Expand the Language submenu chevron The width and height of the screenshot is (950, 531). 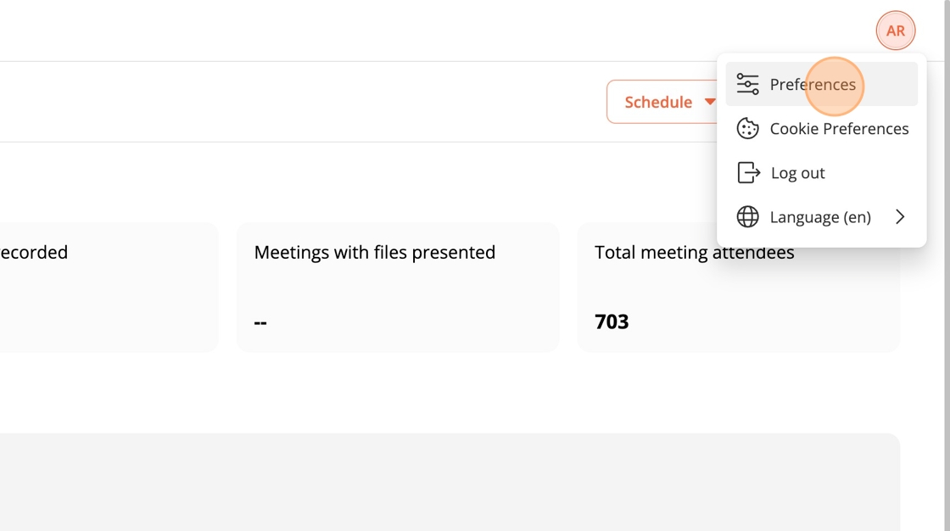(x=900, y=217)
